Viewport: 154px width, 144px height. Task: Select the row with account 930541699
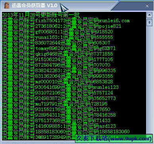click(60, 87)
